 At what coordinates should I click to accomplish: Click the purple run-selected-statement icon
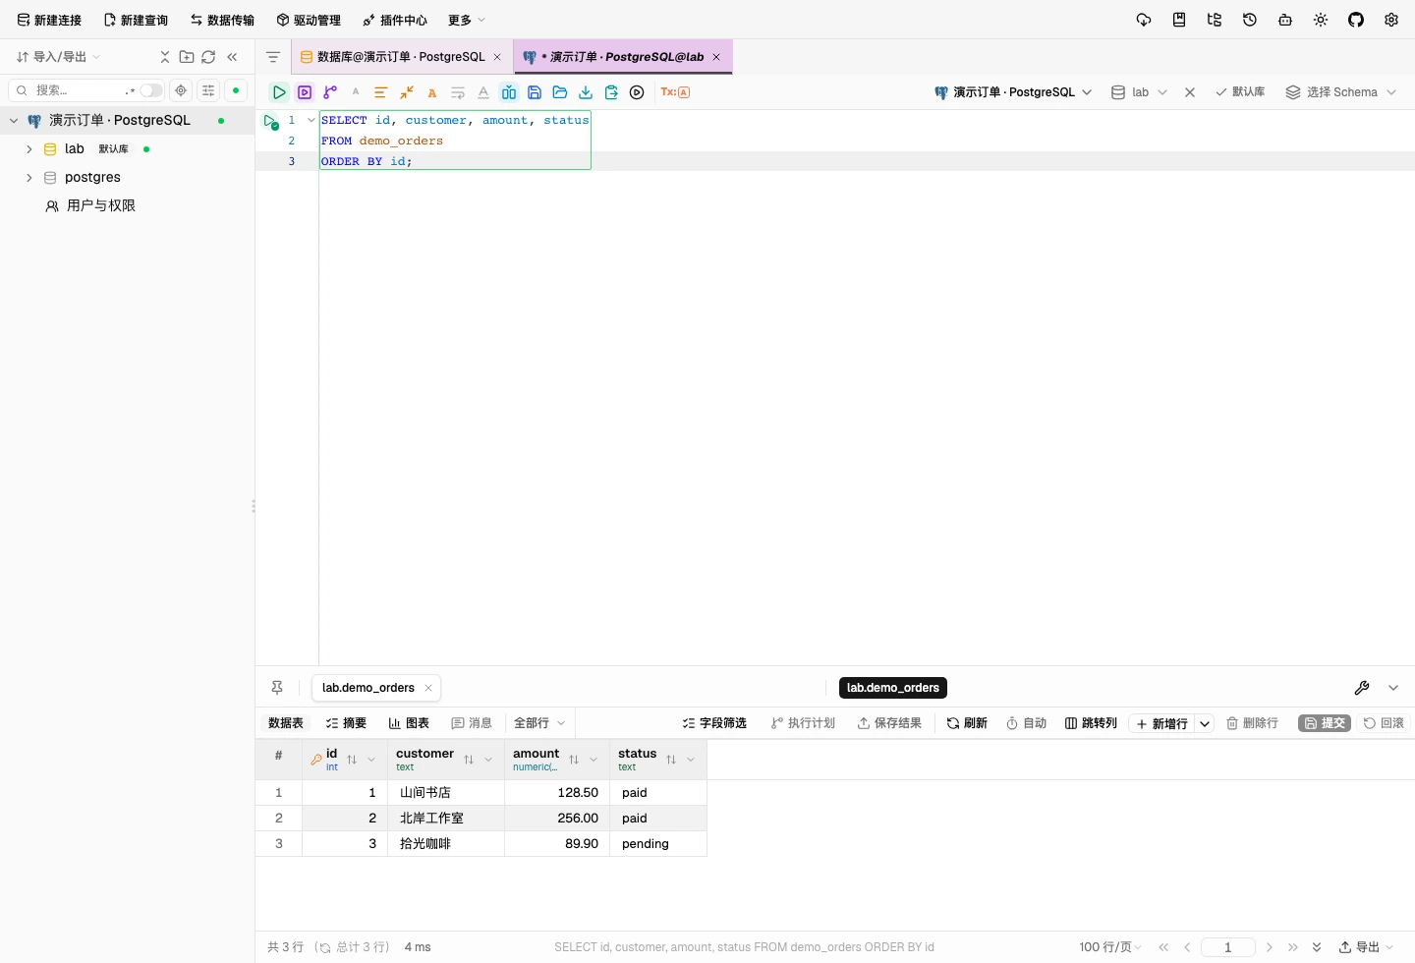305,92
